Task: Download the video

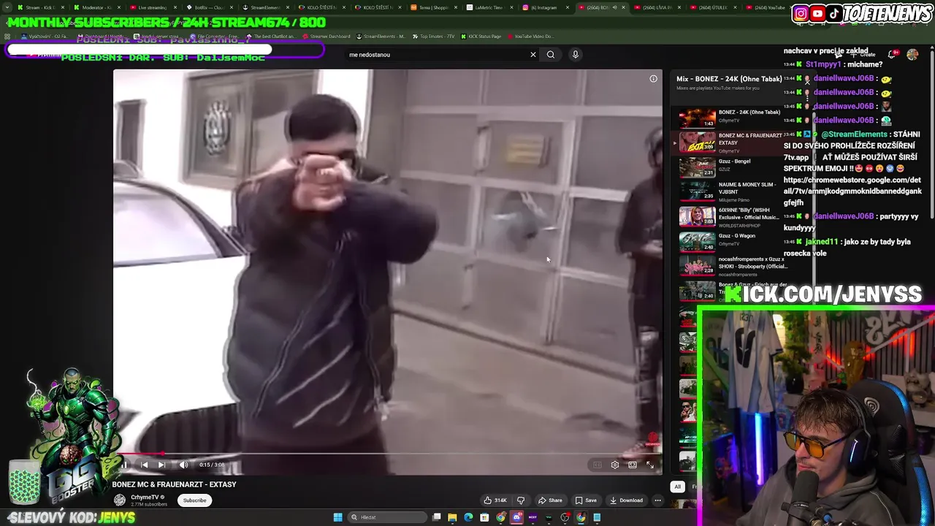Action: coord(626,500)
